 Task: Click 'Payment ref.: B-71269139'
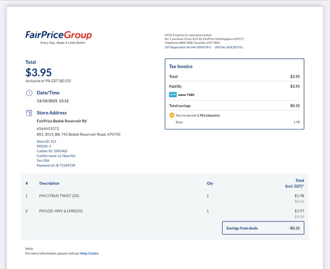pyautogui.click(x=56, y=165)
